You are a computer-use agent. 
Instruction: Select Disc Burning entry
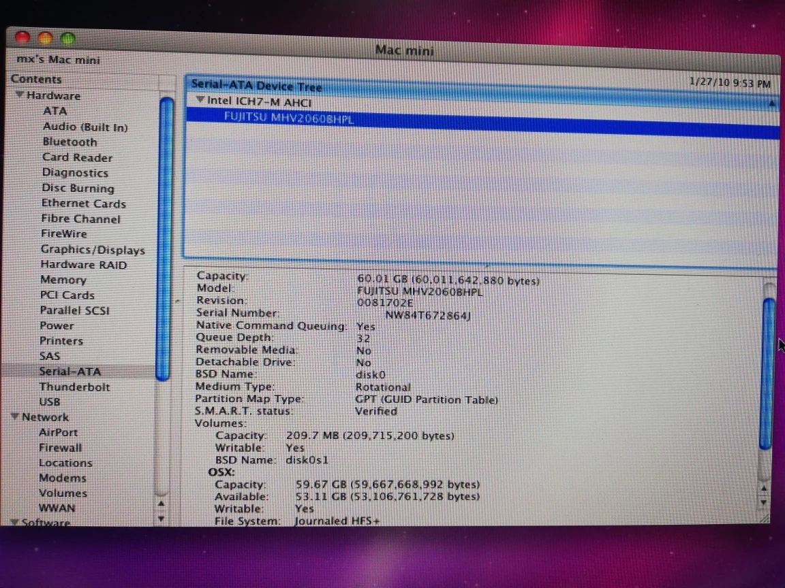coord(78,188)
